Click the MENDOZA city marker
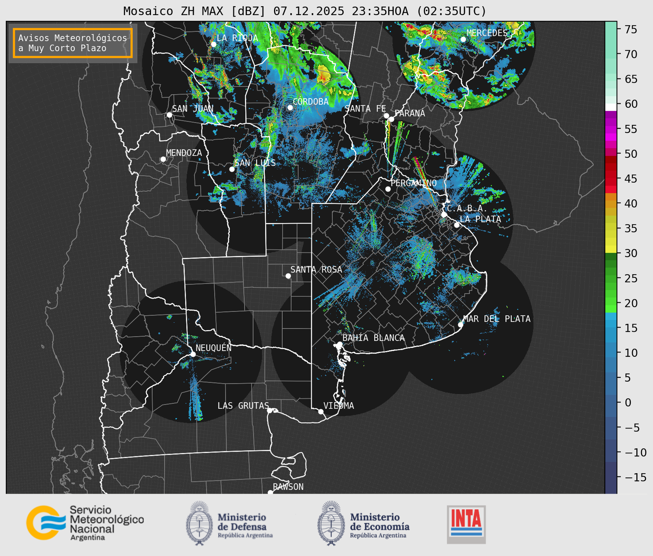Image resolution: width=653 pixels, height=556 pixels. 163,159
